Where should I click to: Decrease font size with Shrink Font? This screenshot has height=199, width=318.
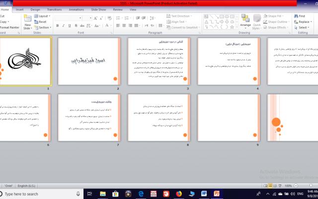(101, 18)
